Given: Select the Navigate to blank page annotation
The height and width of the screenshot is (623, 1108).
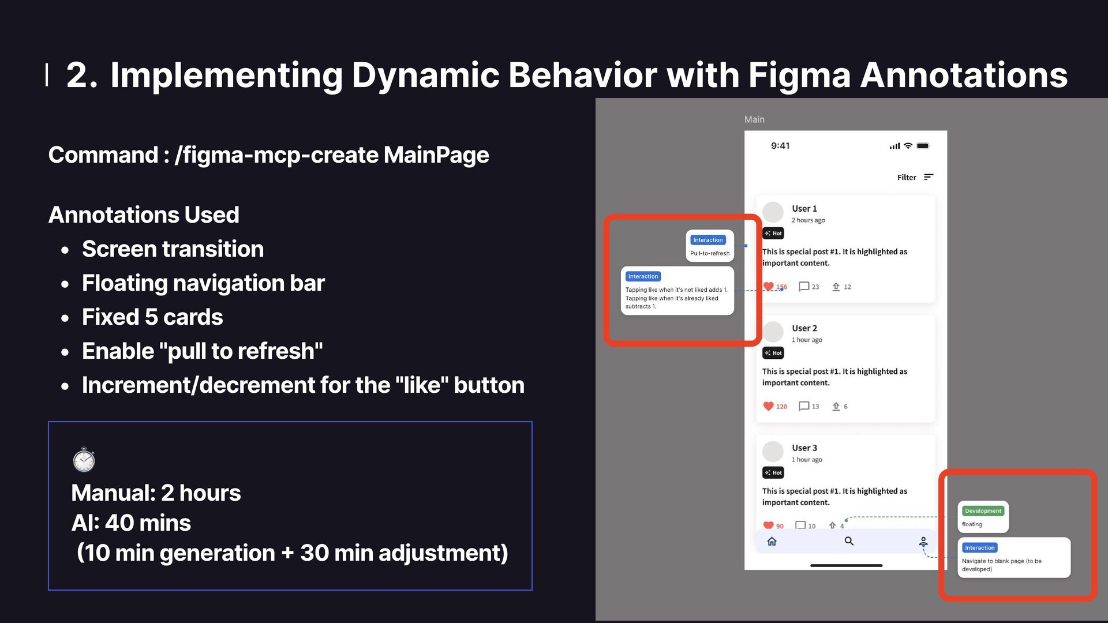Looking at the screenshot, I should pos(1013,558).
